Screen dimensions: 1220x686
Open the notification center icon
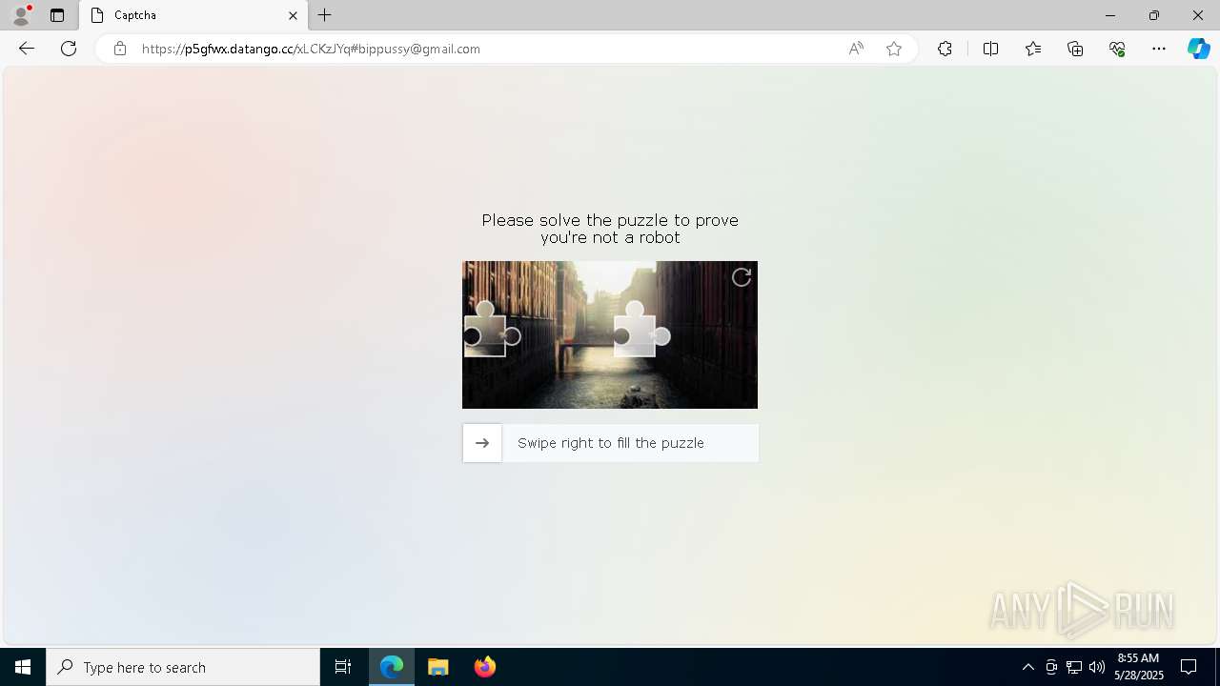coord(1189,667)
